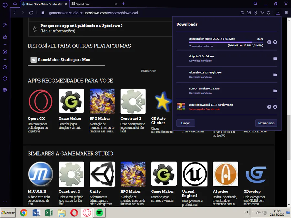Click the gamemaker download progress bar
Viewport: 291px width, 218px height.
[x=226, y=42]
